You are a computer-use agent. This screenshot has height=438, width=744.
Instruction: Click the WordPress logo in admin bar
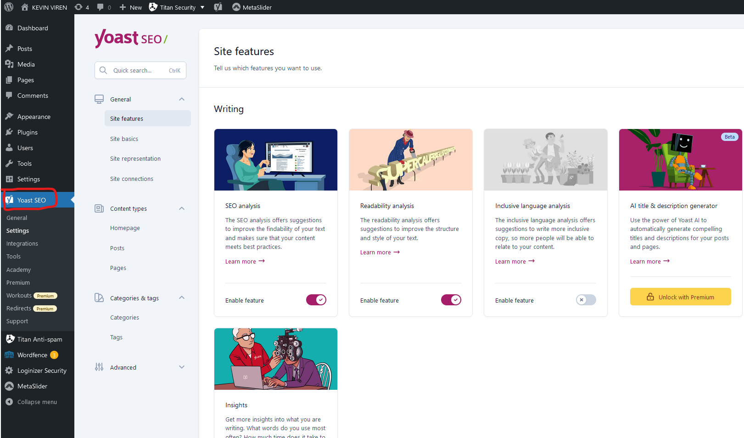pyautogui.click(x=8, y=7)
